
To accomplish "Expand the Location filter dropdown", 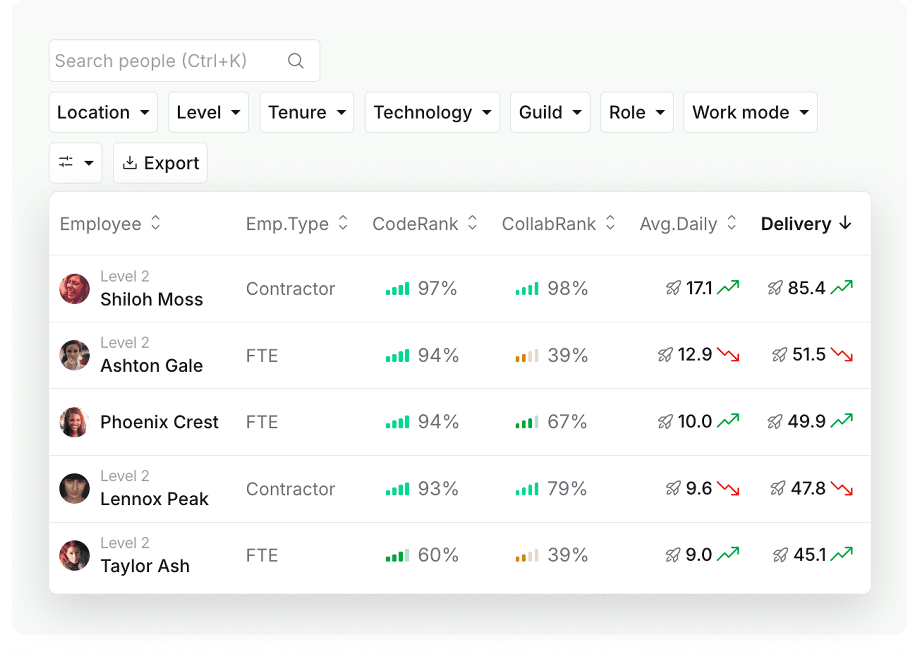I will pos(103,112).
